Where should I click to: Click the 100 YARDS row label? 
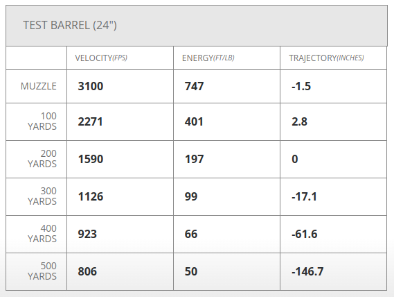(x=42, y=121)
